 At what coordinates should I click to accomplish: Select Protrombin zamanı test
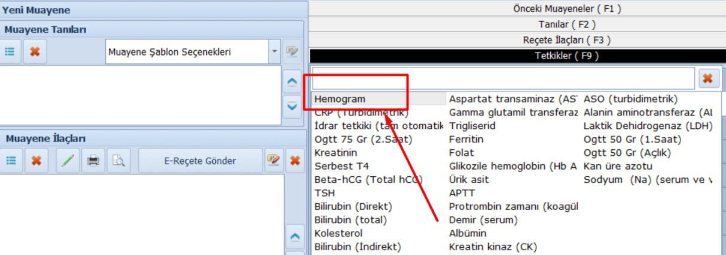[513, 207]
